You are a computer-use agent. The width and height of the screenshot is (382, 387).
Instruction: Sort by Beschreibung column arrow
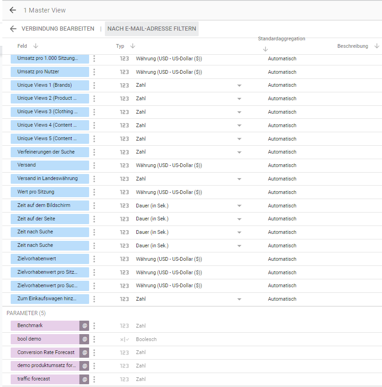click(376, 46)
